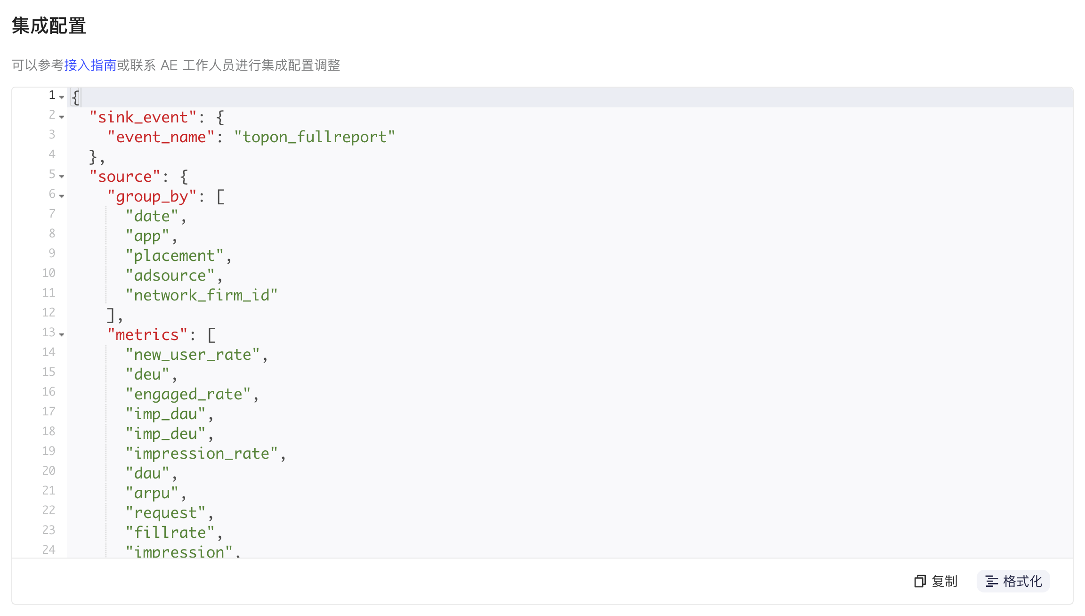Click the "event_name" key
The image size is (1085, 616).
[161, 137]
